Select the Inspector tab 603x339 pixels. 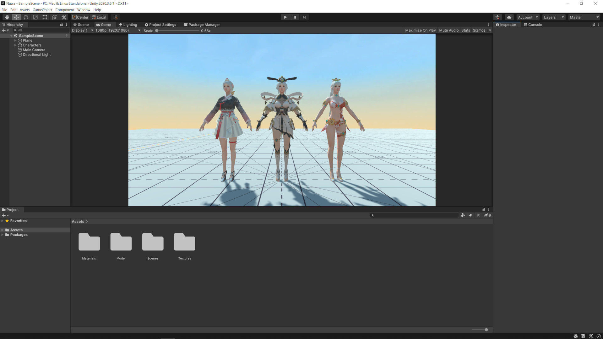tap(506, 24)
